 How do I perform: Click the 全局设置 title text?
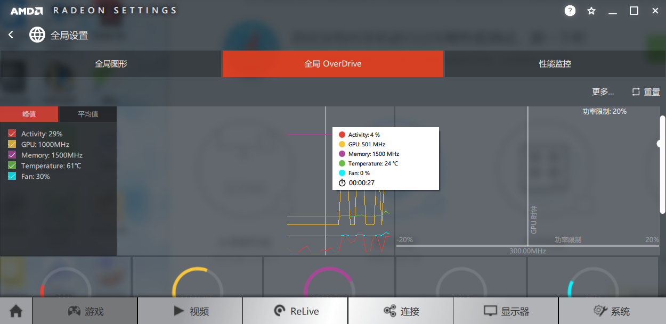[69, 36]
